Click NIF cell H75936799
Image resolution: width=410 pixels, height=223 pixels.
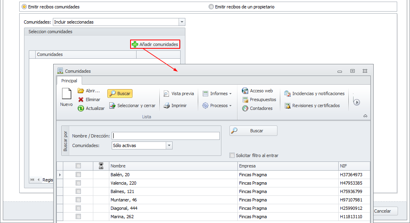click(354, 191)
